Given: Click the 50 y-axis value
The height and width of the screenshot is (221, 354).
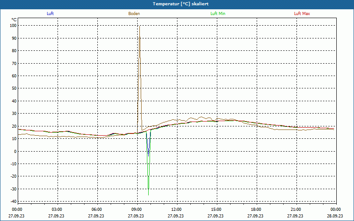Looking at the screenshot, I should (x=14, y=88).
